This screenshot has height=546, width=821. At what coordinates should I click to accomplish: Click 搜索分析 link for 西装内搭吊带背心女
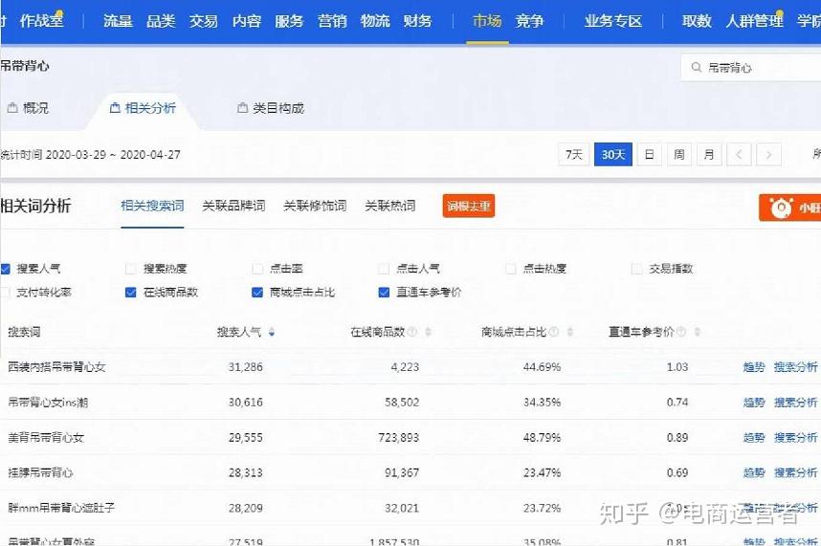pyautogui.click(x=795, y=367)
